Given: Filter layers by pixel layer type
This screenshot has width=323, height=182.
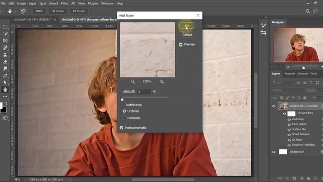Looking at the screenshot, I should point(298,83).
